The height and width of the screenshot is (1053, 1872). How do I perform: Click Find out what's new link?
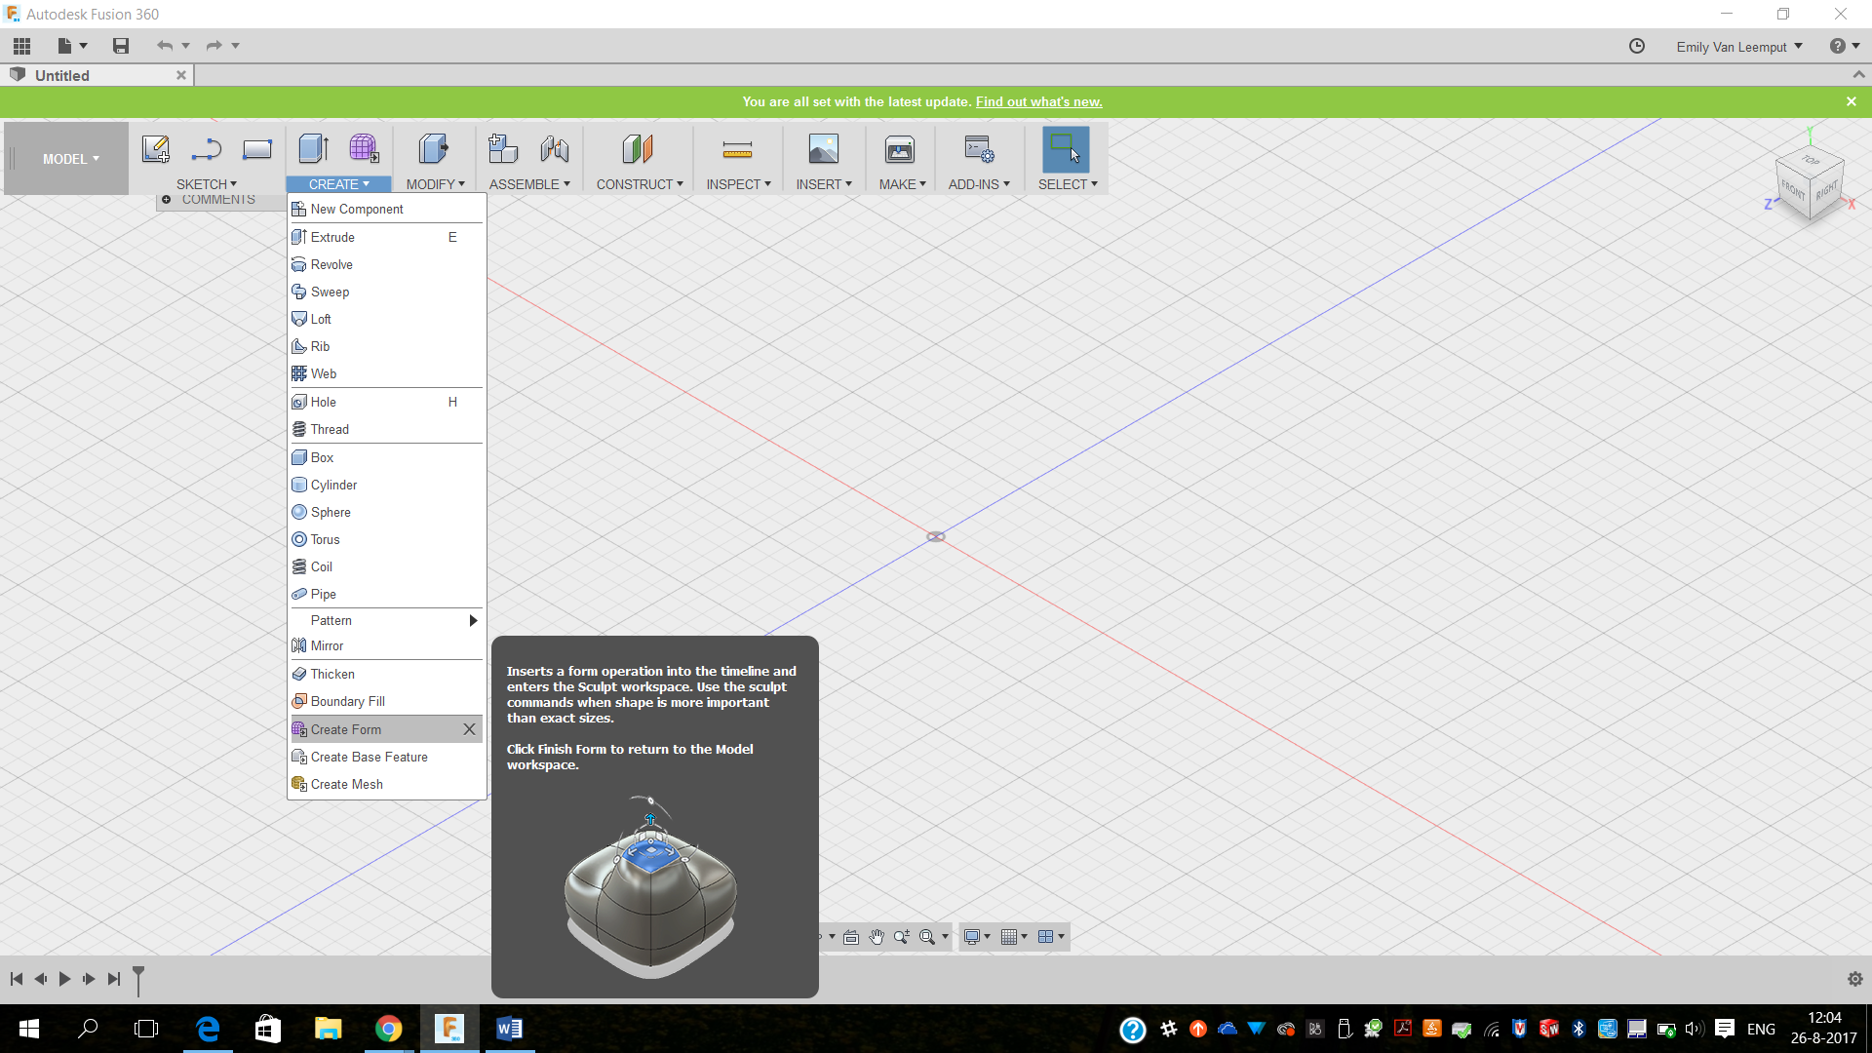1038,101
